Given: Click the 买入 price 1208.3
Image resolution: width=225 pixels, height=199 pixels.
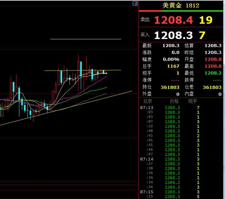Looking at the screenshot, I should pos(174,35).
